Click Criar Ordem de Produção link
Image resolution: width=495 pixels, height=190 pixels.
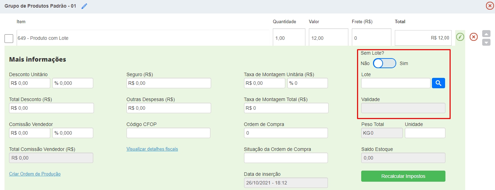click(35, 174)
